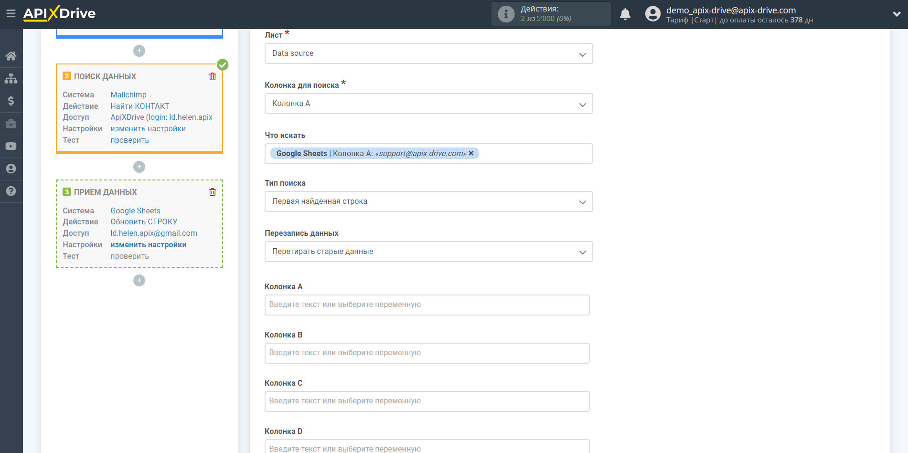Click проверить in ПРИЕМ ДАННЫХ block
This screenshot has height=453, width=908.
pyautogui.click(x=129, y=256)
